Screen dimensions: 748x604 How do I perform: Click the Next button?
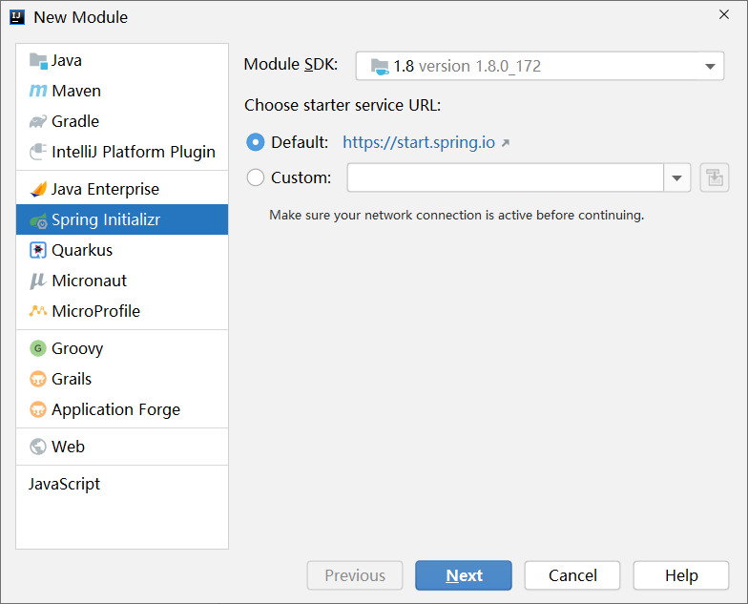click(x=464, y=575)
